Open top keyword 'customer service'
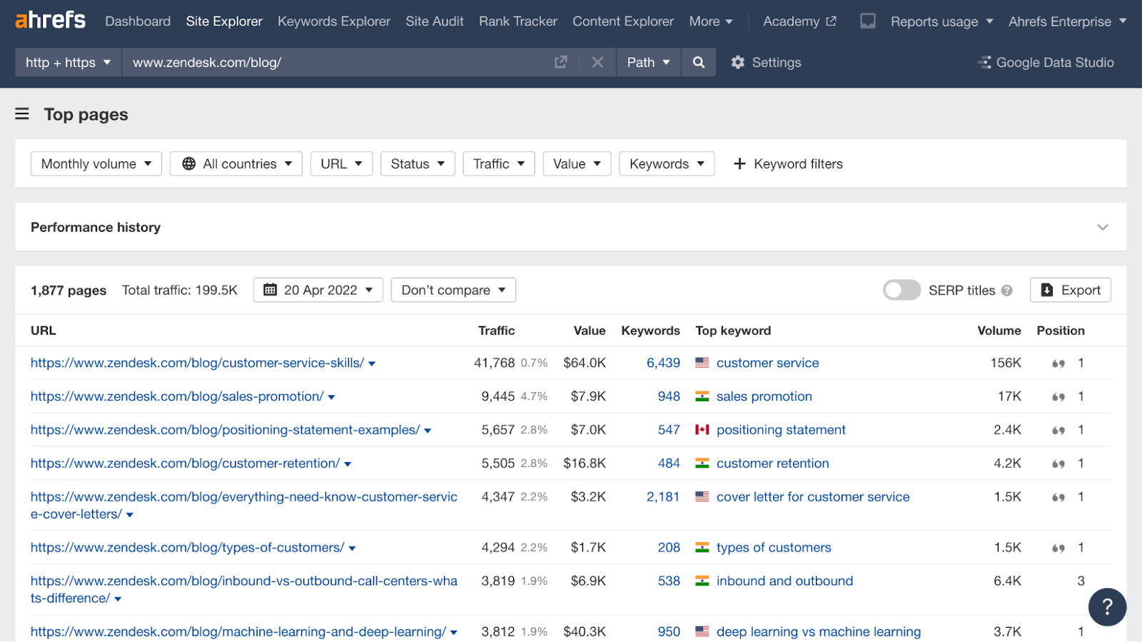The image size is (1142, 642). 767,363
